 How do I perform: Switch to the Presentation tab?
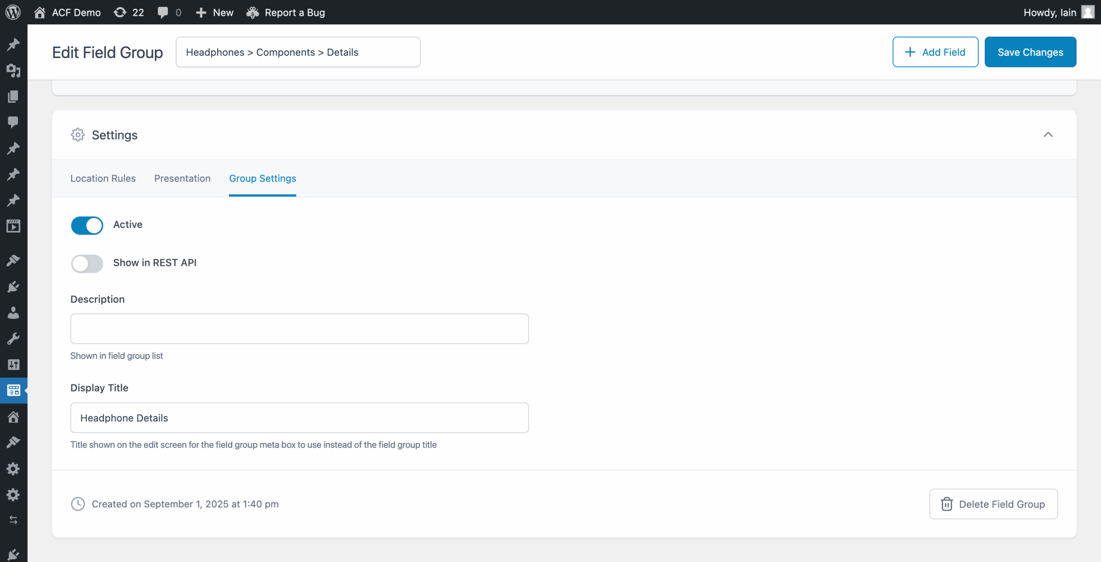[x=182, y=178]
